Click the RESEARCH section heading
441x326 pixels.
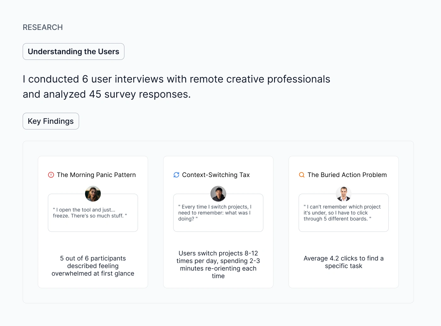point(43,27)
